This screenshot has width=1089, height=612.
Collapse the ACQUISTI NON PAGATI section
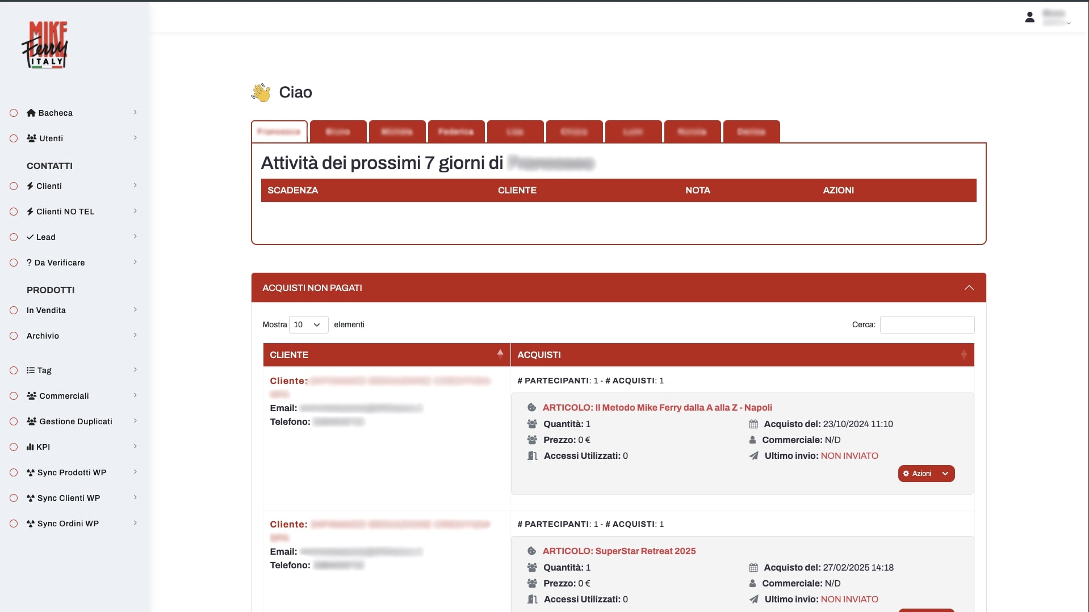point(969,288)
